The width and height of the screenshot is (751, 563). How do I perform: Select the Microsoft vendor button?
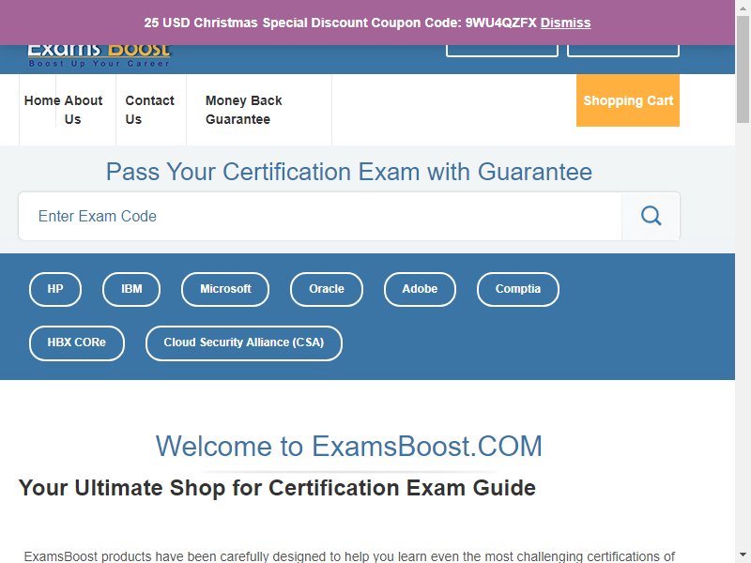[x=225, y=289]
